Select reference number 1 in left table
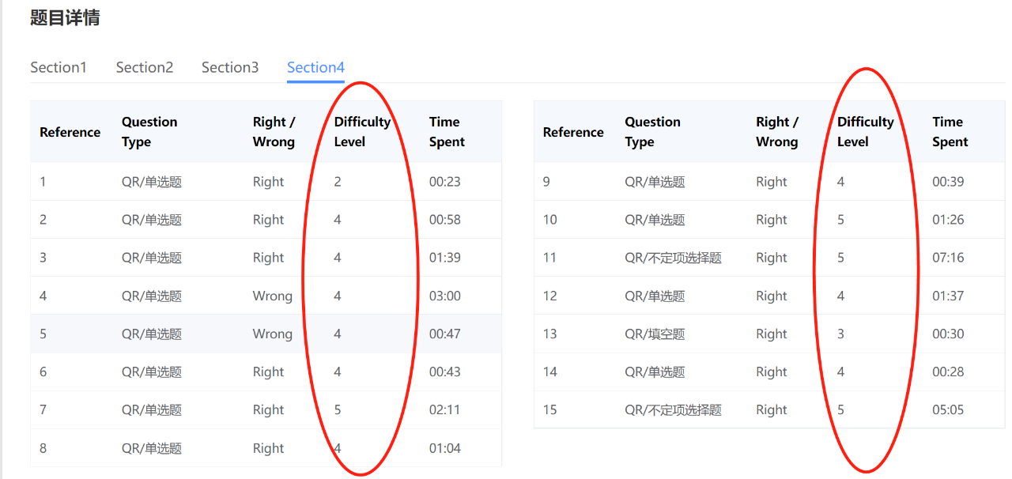The image size is (1012, 479). 43,182
